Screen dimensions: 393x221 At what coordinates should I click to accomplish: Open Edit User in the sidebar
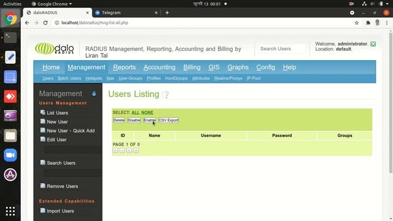56,140
